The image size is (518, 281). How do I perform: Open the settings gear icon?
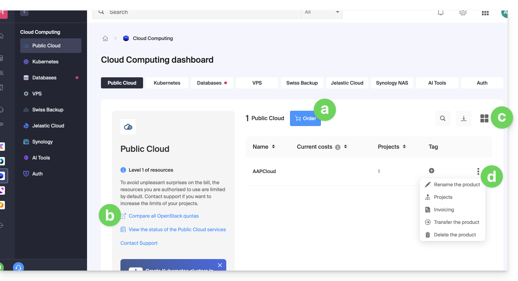[x=463, y=13]
